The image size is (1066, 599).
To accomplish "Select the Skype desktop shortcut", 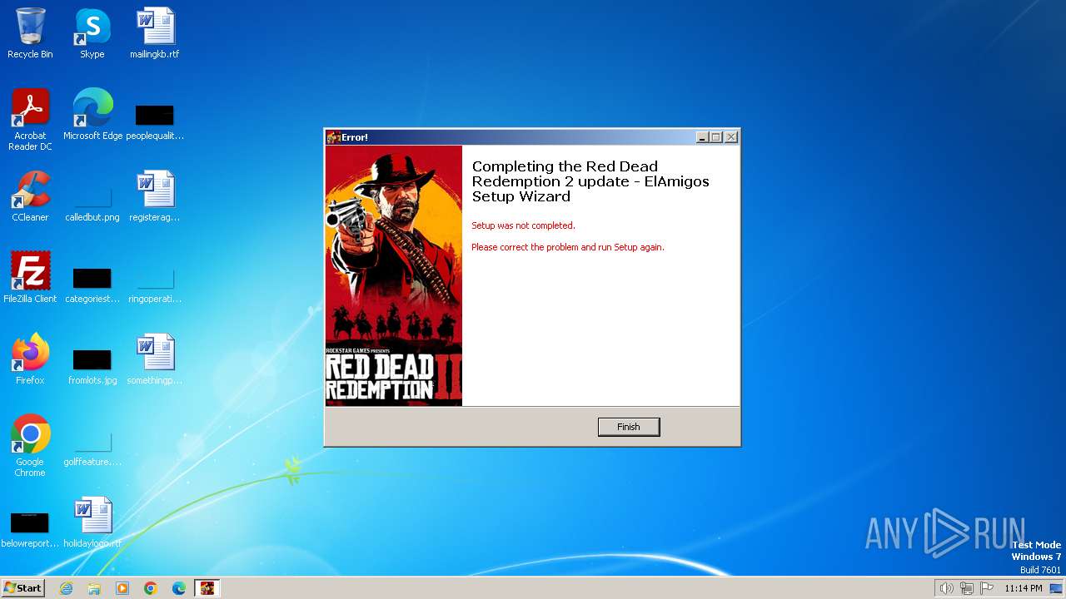I will tap(92, 33).
